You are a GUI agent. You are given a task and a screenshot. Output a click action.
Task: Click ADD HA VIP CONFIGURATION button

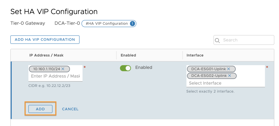click(x=45, y=40)
